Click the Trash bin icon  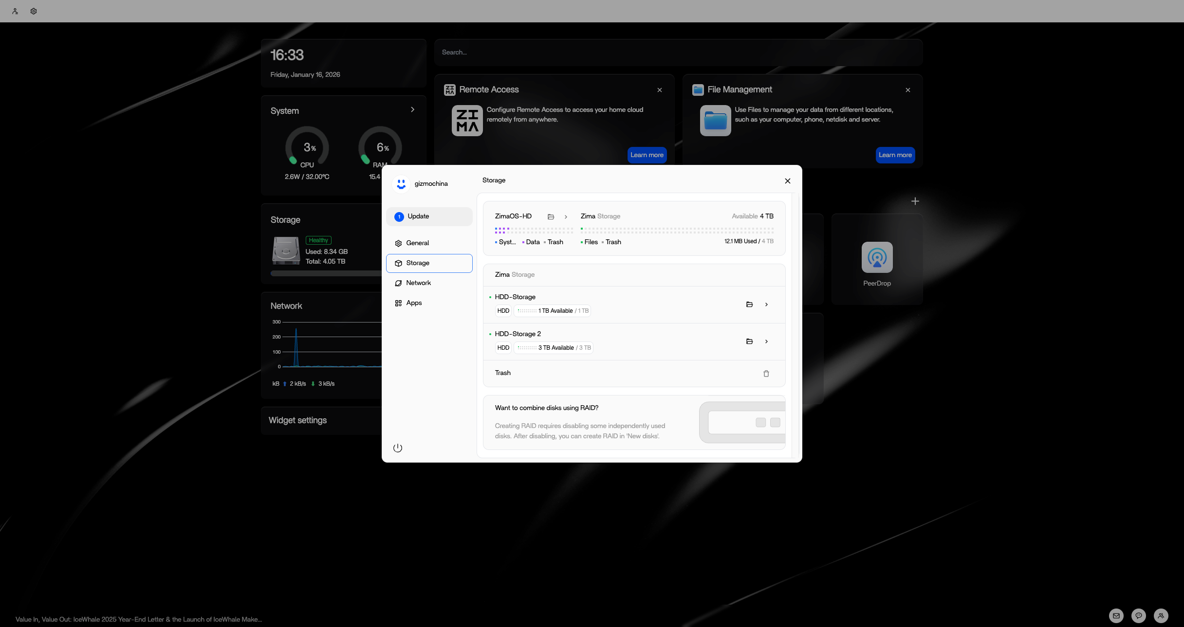click(x=766, y=374)
